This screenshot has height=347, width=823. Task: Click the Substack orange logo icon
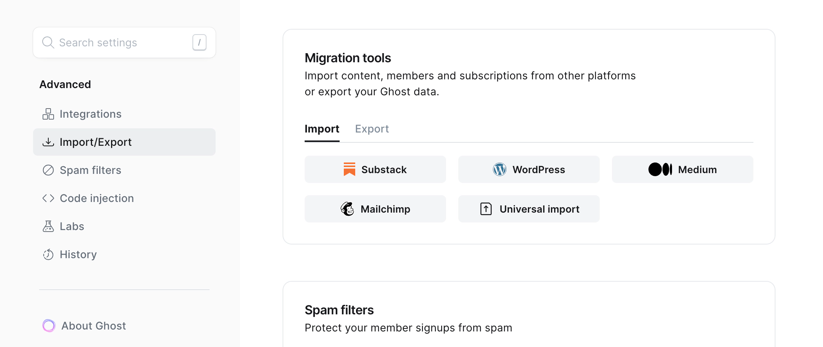[x=349, y=169]
